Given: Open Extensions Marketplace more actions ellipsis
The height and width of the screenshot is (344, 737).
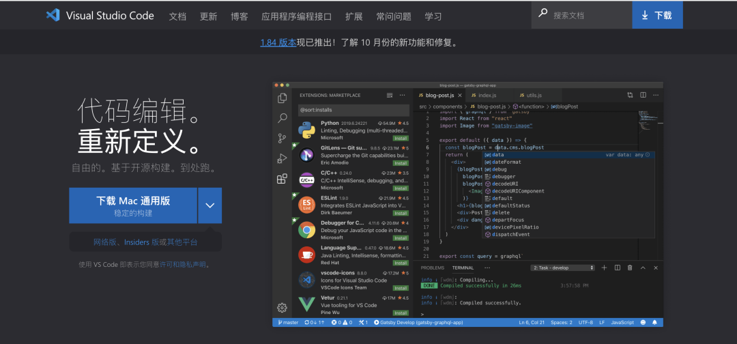Looking at the screenshot, I should [x=403, y=96].
